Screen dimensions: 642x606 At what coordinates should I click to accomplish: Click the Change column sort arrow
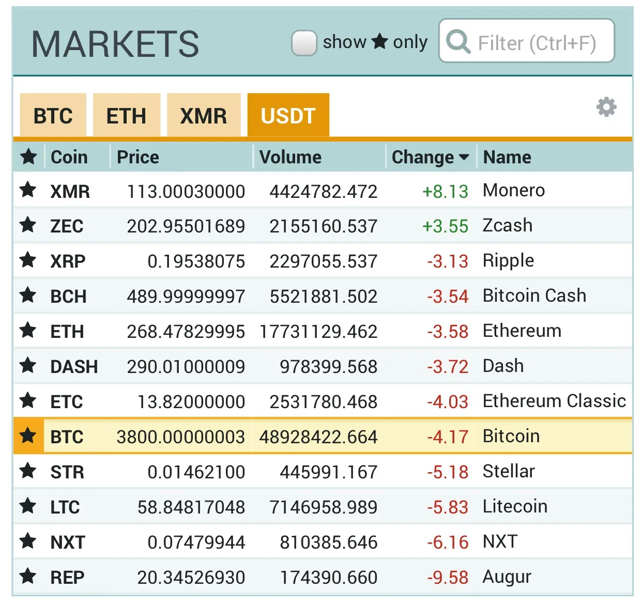coord(464,157)
